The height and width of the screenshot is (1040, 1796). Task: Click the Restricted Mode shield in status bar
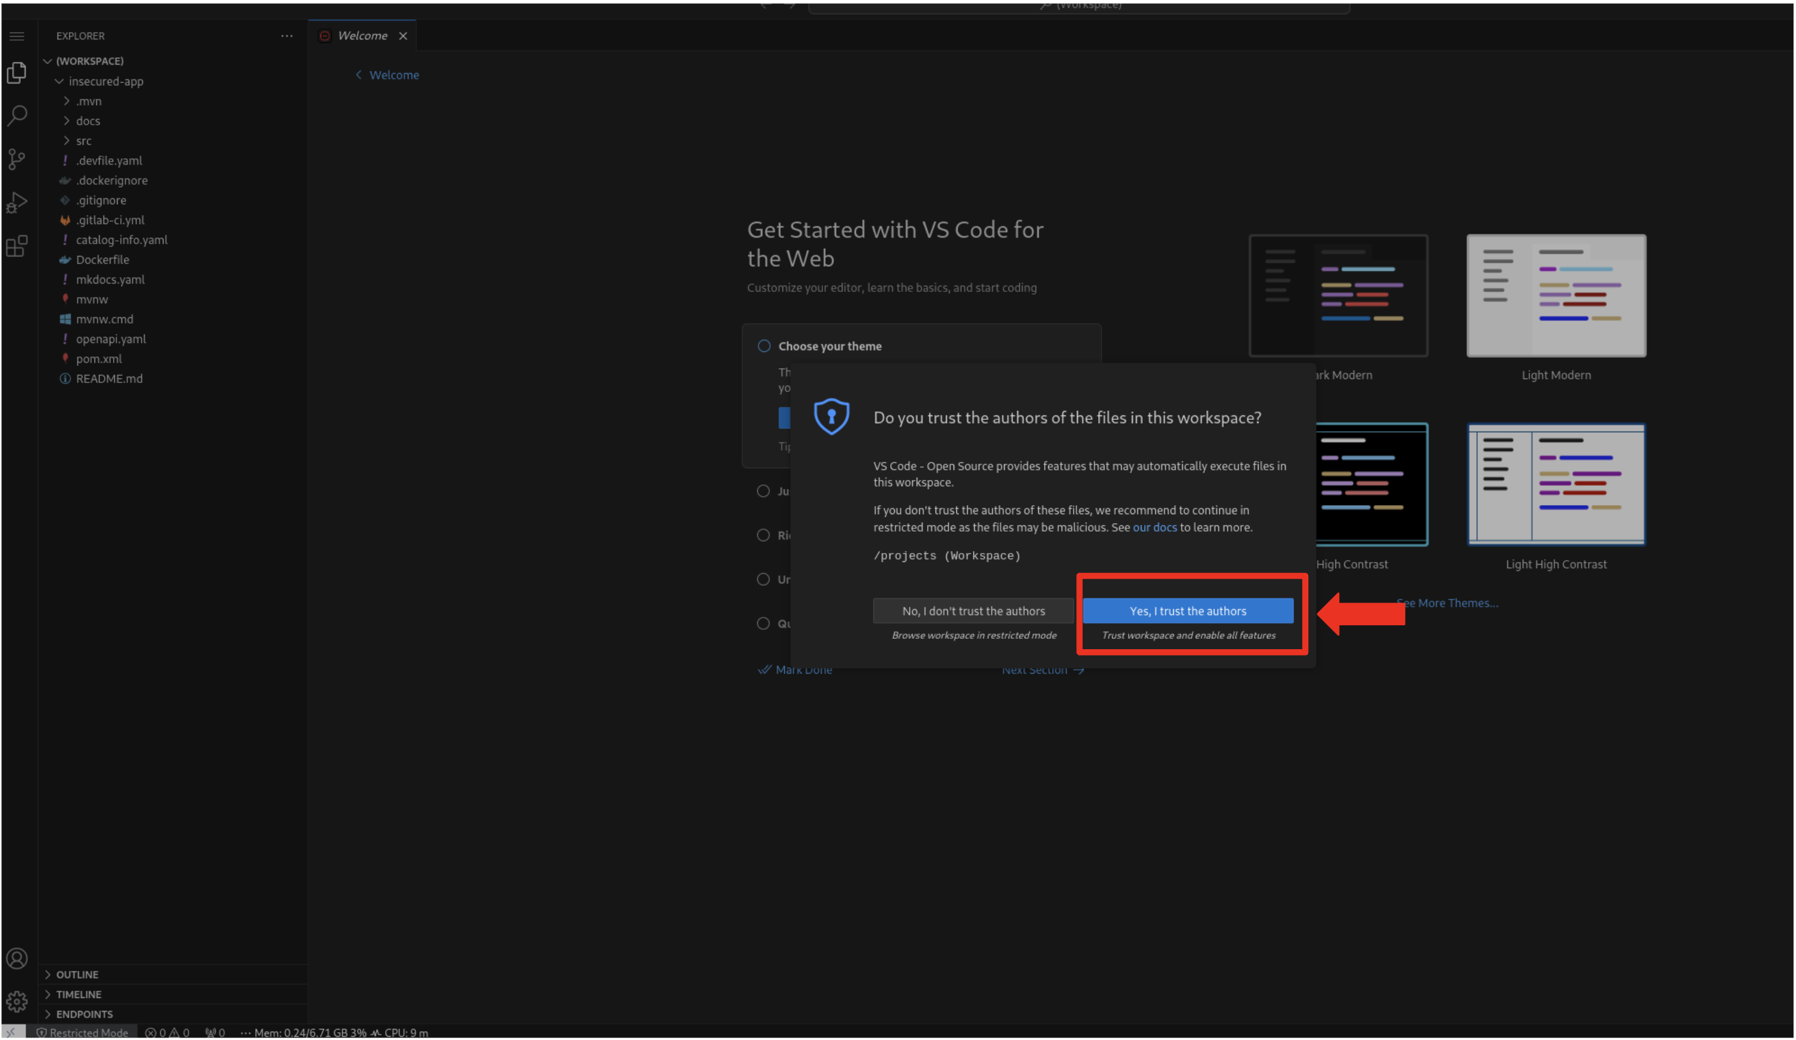point(82,1032)
